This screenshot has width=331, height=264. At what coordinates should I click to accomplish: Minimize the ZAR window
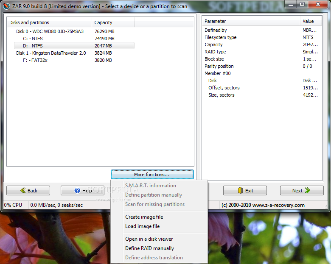290,5
